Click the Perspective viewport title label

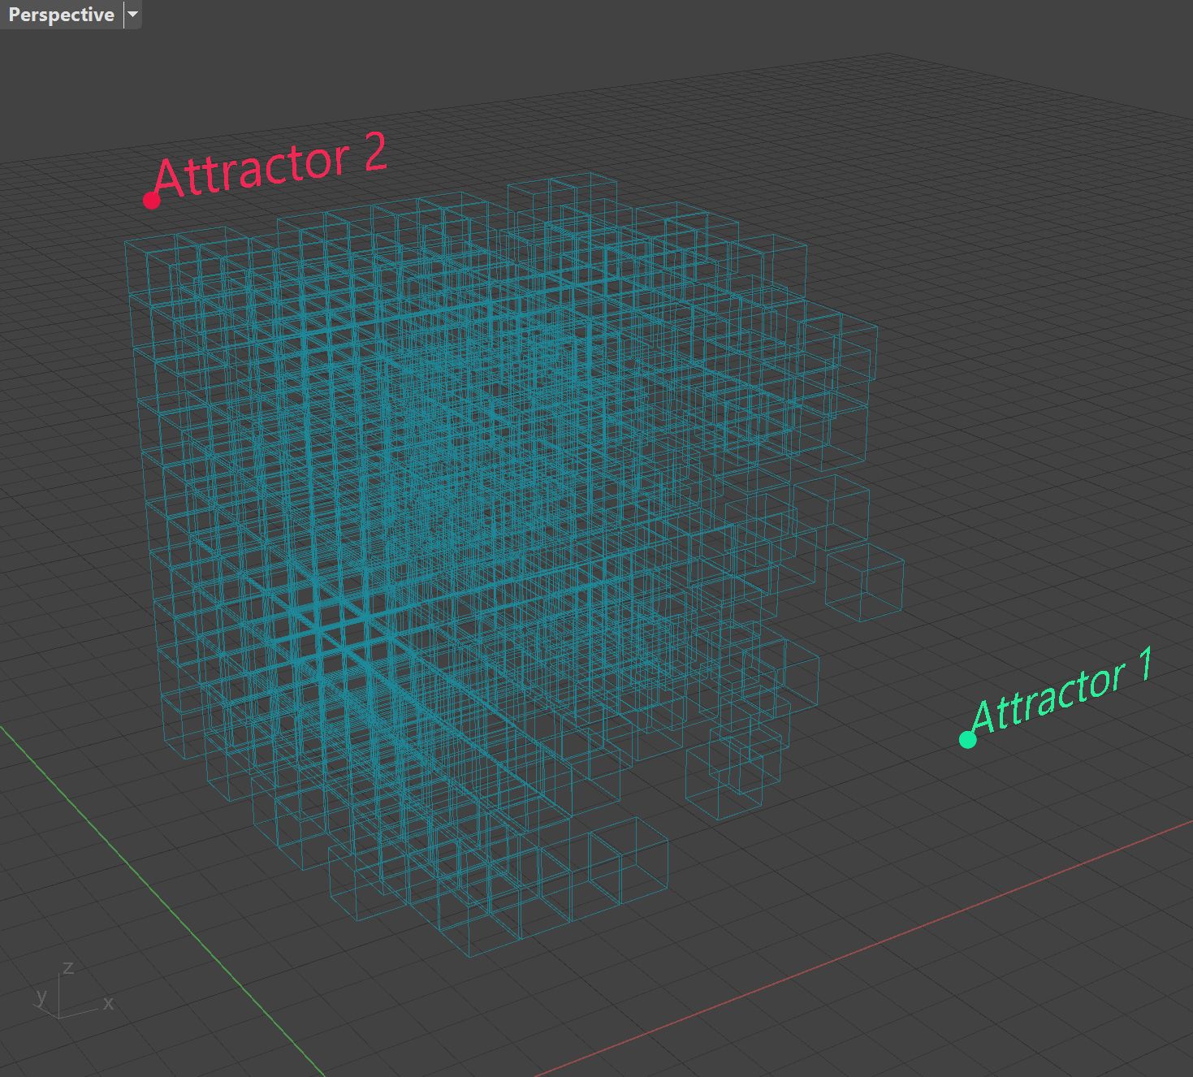pyautogui.click(x=61, y=15)
